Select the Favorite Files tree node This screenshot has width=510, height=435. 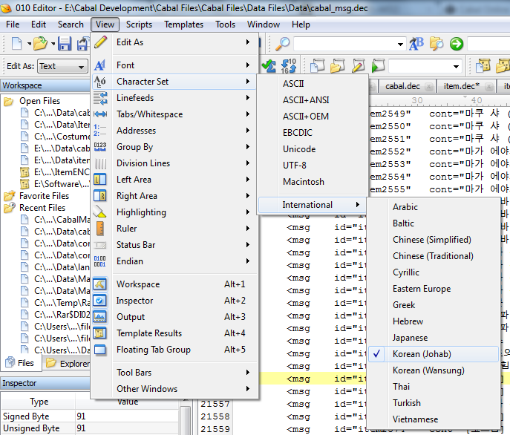[44, 196]
